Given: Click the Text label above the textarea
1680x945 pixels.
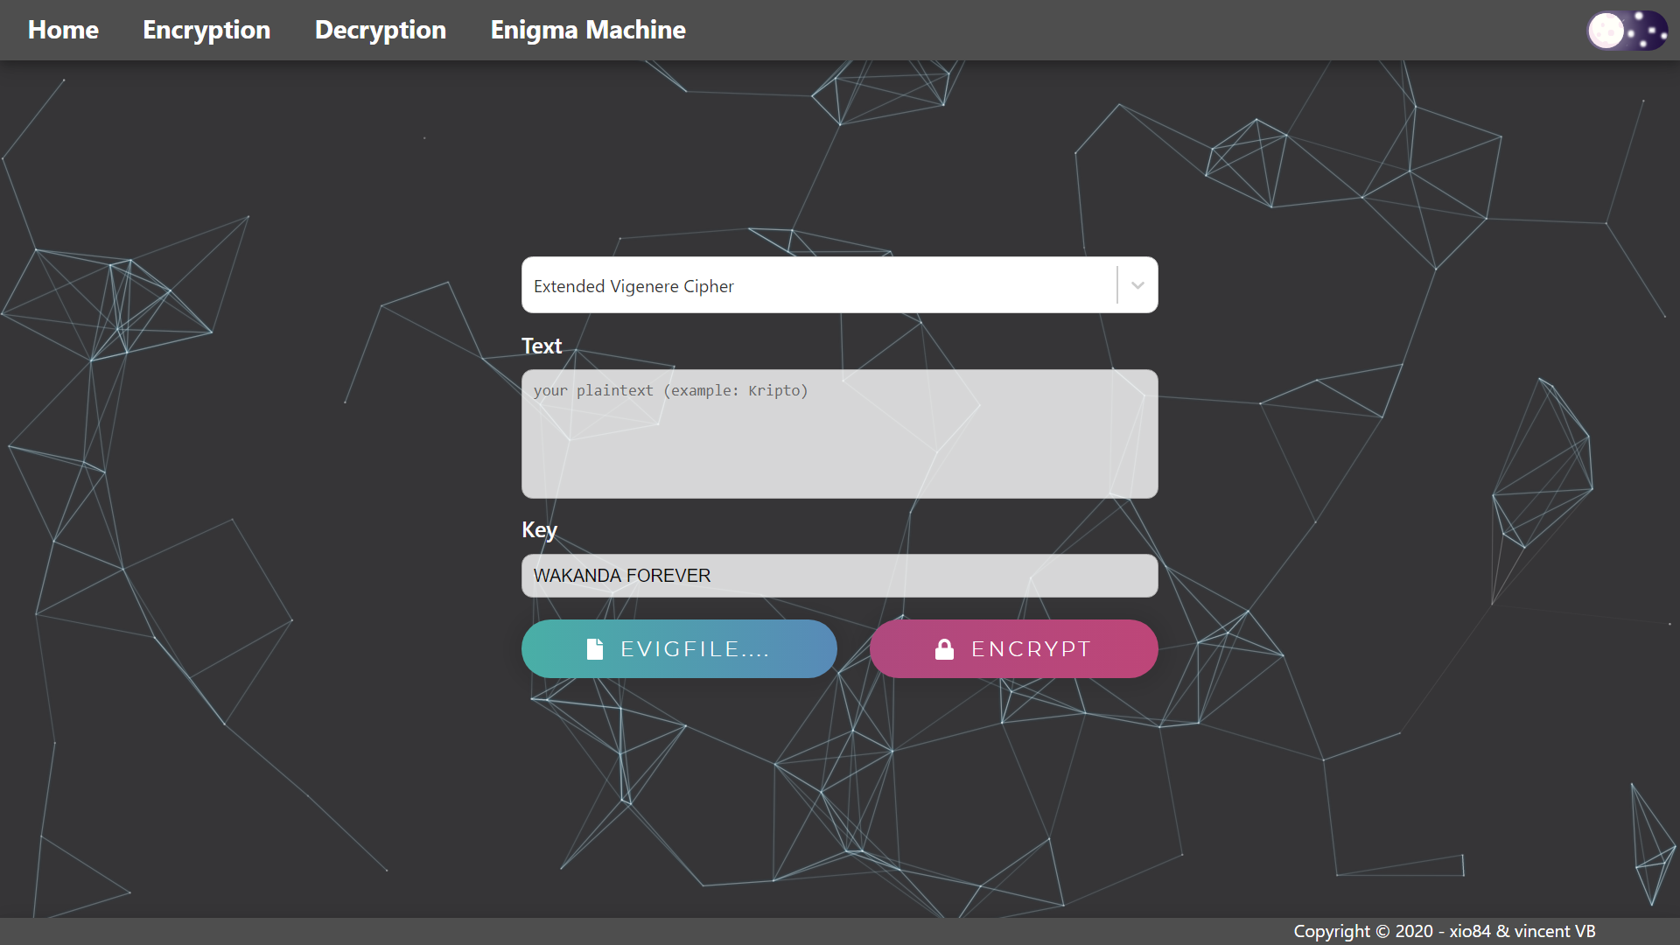Looking at the screenshot, I should tap(542, 346).
